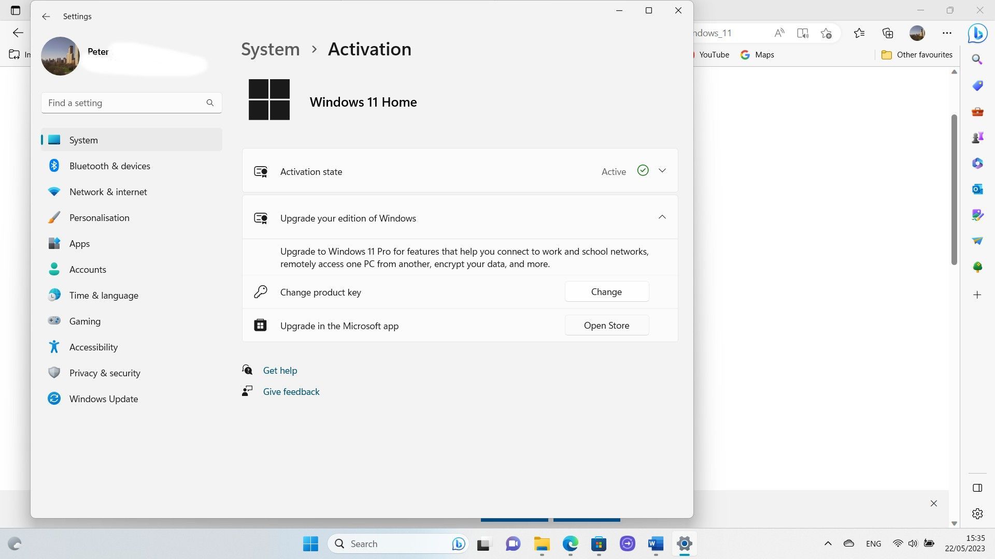The height and width of the screenshot is (559, 995).
Task: Click the Peter profile picture in Settings
Action: [x=60, y=56]
